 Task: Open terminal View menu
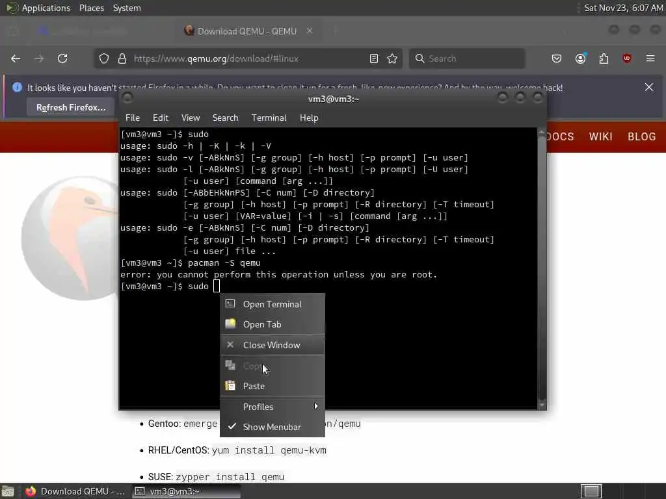click(191, 118)
